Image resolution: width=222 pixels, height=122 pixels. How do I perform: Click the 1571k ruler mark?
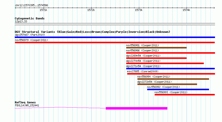[x=43, y=10]
